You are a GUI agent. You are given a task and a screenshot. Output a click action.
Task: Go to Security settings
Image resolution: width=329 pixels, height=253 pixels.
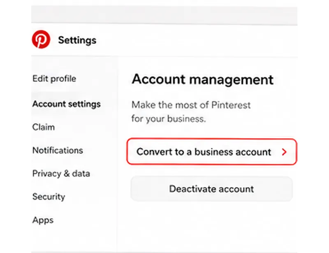pyautogui.click(x=49, y=197)
